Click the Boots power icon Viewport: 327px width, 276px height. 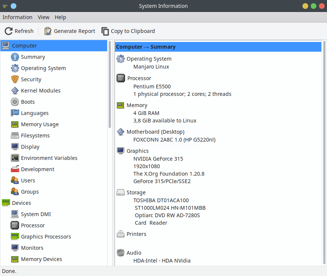pos(15,102)
